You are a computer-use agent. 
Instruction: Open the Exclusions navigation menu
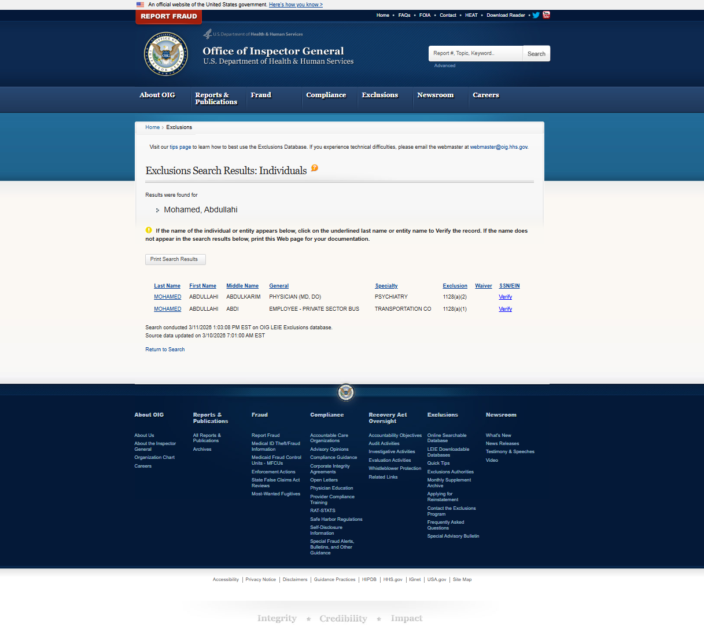point(379,95)
